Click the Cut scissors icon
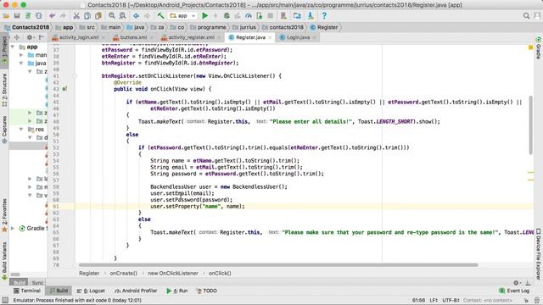The image size is (543, 305). pyautogui.click(x=76, y=16)
